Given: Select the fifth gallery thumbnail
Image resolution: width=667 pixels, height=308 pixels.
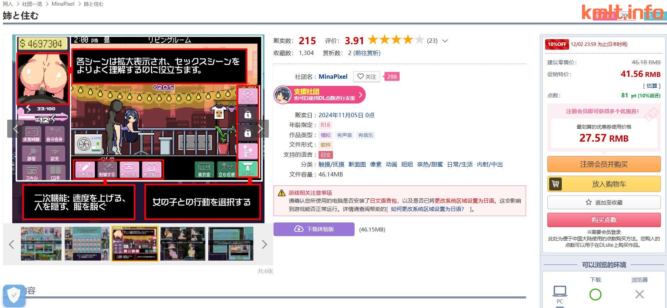Looking at the screenshot, I should pos(231,244).
